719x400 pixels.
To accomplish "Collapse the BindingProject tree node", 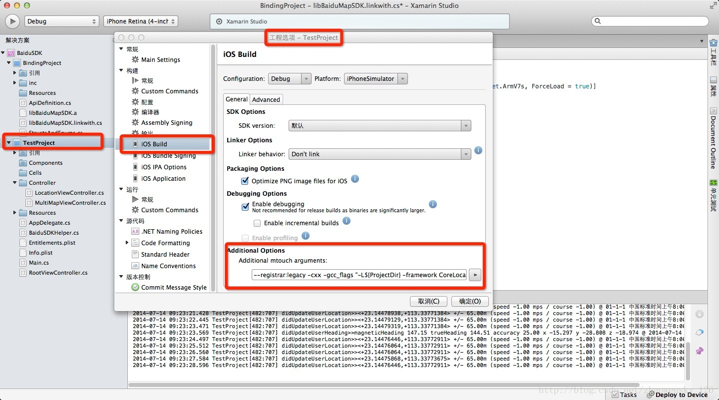I will tap(9, 63).
